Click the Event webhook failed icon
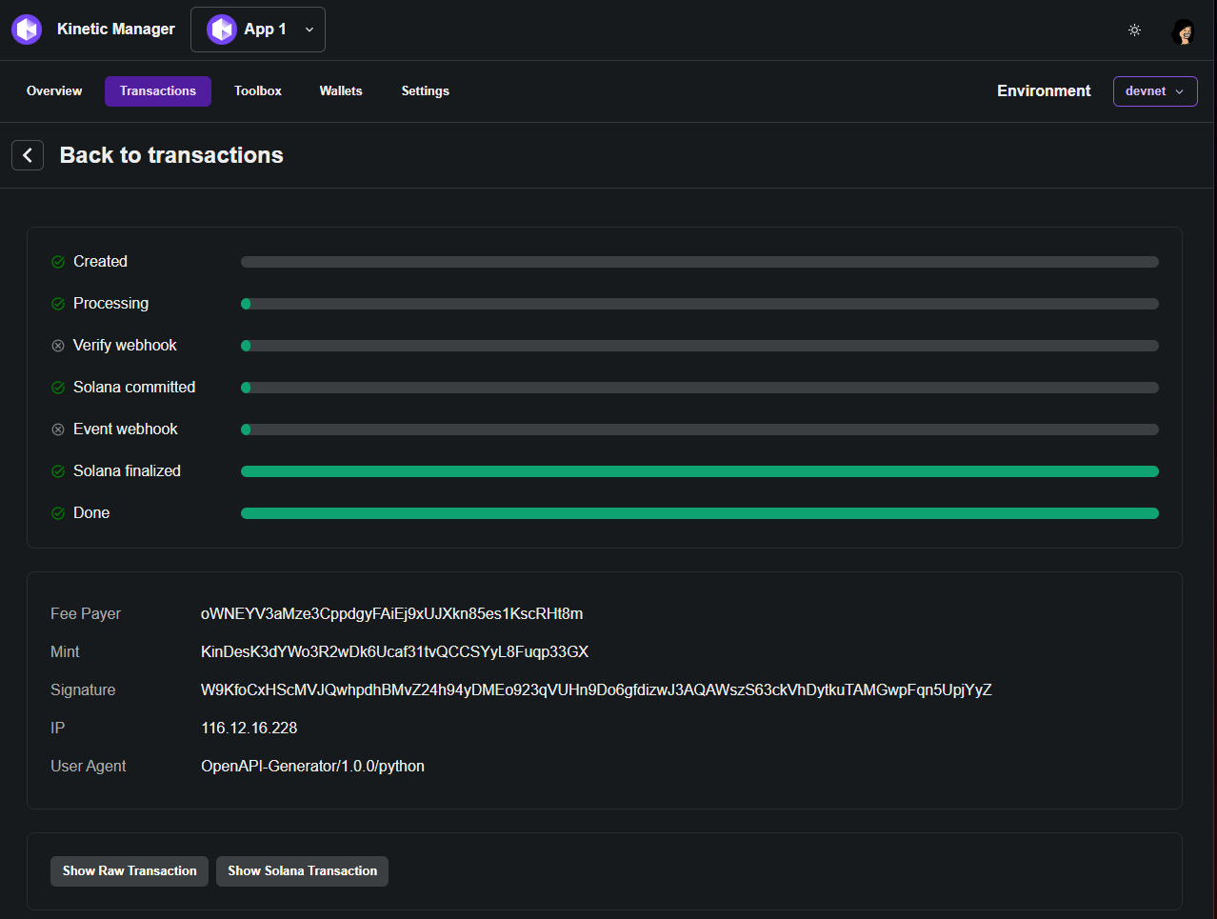Screen dimensions: 1217x919 pyautogui.click(x=58, y=430)
